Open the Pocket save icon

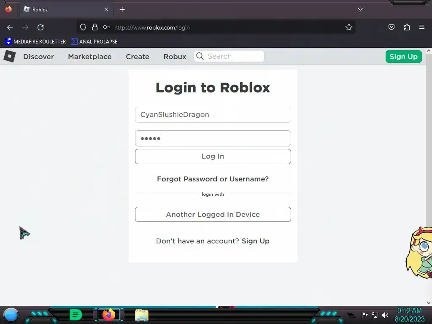(x=391, y=27)
